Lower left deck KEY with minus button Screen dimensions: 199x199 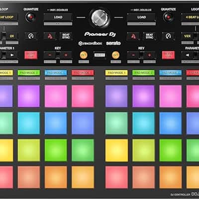coord(50,55)
